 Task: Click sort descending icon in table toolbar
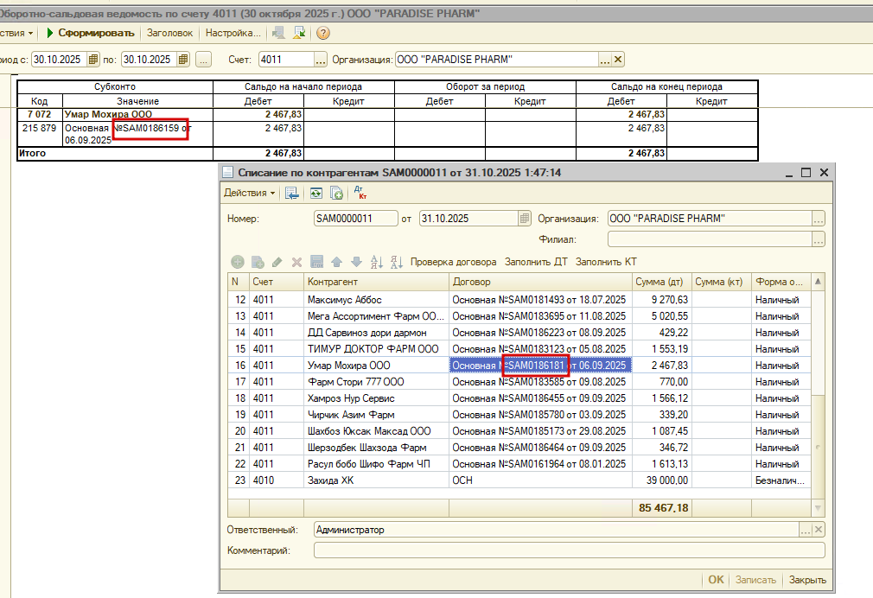coord(397,262)
